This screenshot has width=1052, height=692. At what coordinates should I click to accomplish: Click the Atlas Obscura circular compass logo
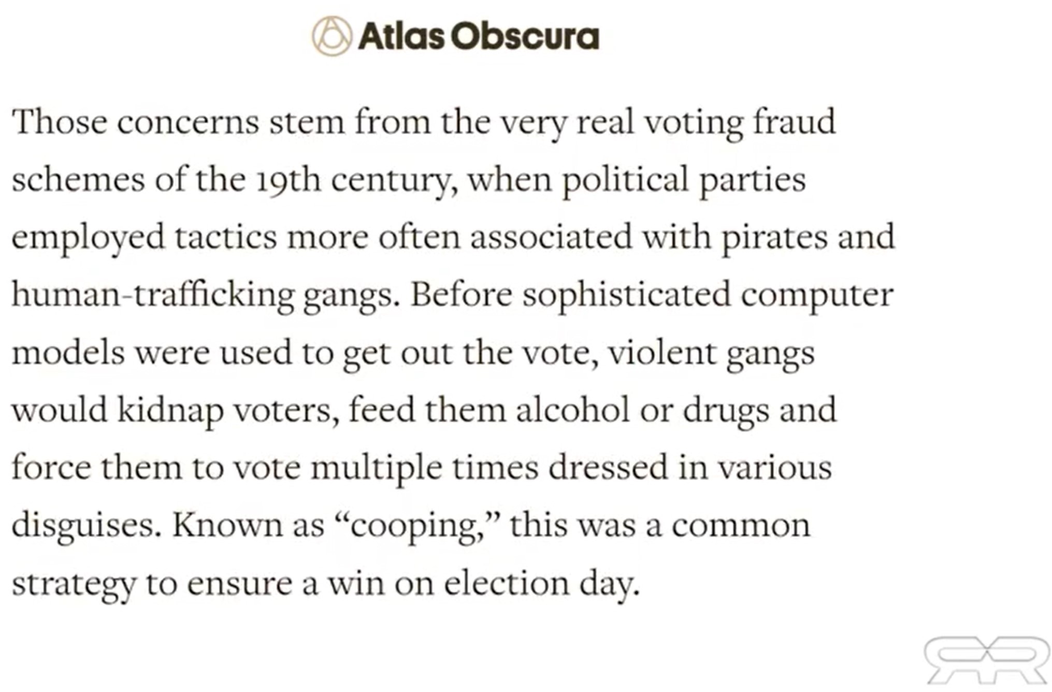(x=332, y=36)
